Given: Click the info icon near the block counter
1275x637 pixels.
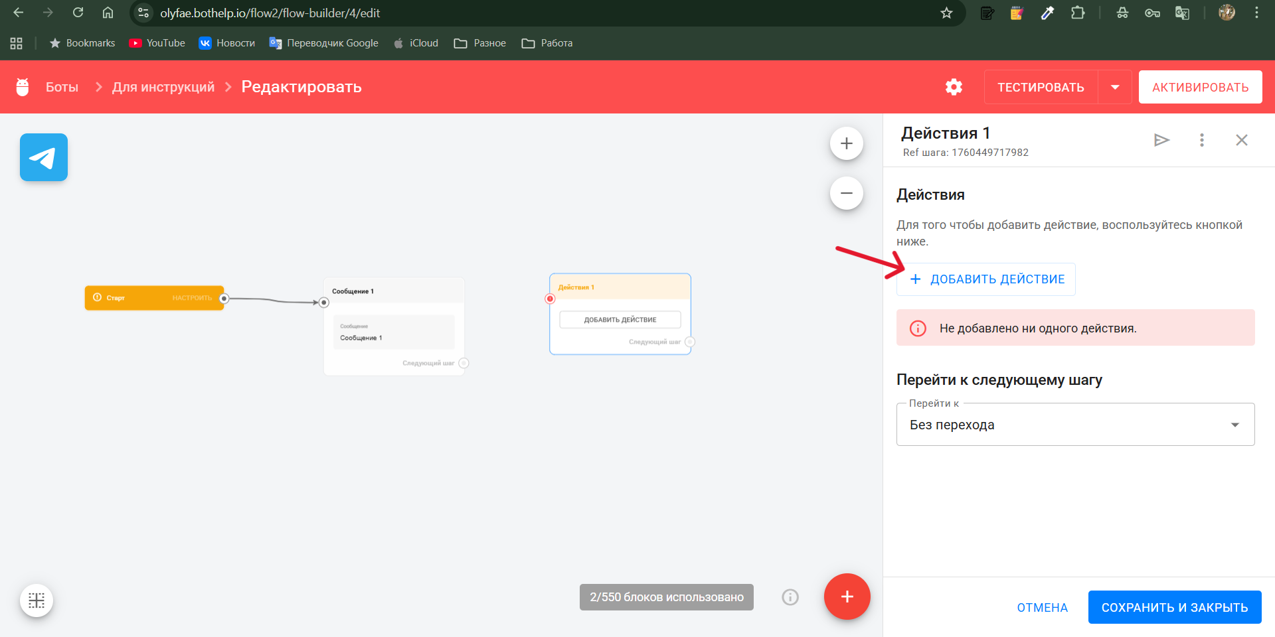Looking at the screenshot, I should pyautogui.click(x=790, y=597).
